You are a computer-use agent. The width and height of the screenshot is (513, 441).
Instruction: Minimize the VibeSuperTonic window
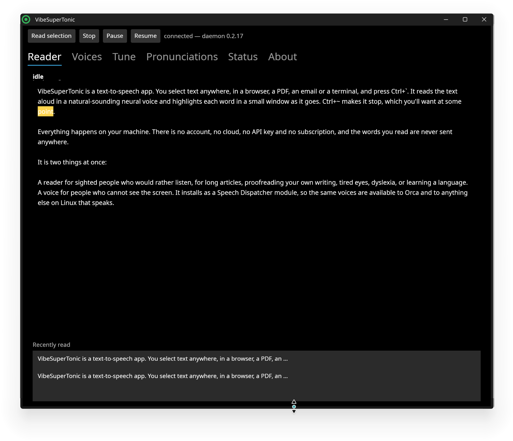tap(446, 19)
